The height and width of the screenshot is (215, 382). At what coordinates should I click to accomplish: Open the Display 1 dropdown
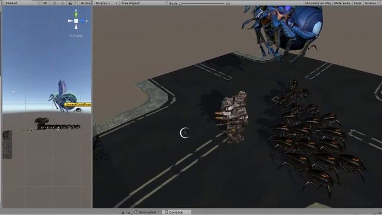pos(106,3)
